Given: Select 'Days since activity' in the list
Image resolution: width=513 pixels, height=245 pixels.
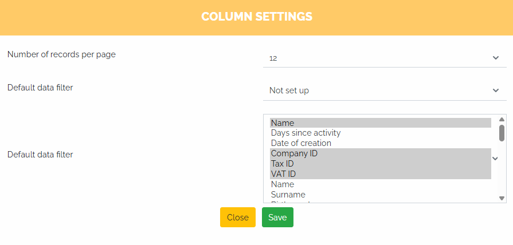Looking at the screenshot, I should point(380,133).
